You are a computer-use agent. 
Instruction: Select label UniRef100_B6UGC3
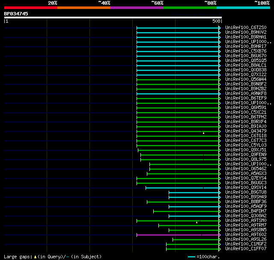[246, 183]
